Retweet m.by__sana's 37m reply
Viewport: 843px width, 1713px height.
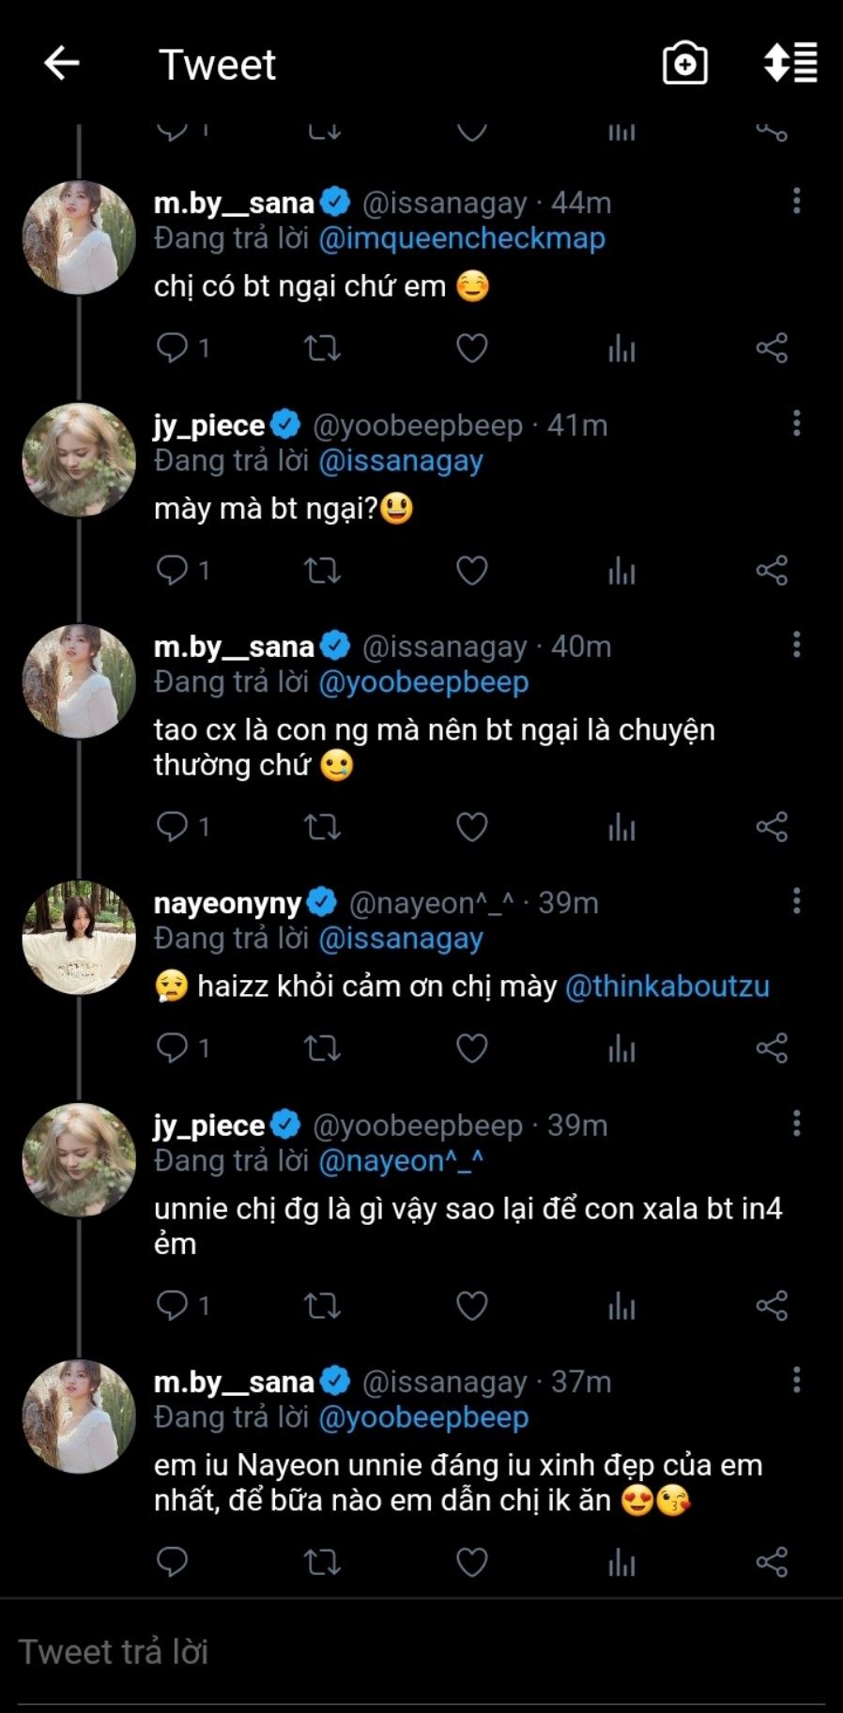(322, 1562)
